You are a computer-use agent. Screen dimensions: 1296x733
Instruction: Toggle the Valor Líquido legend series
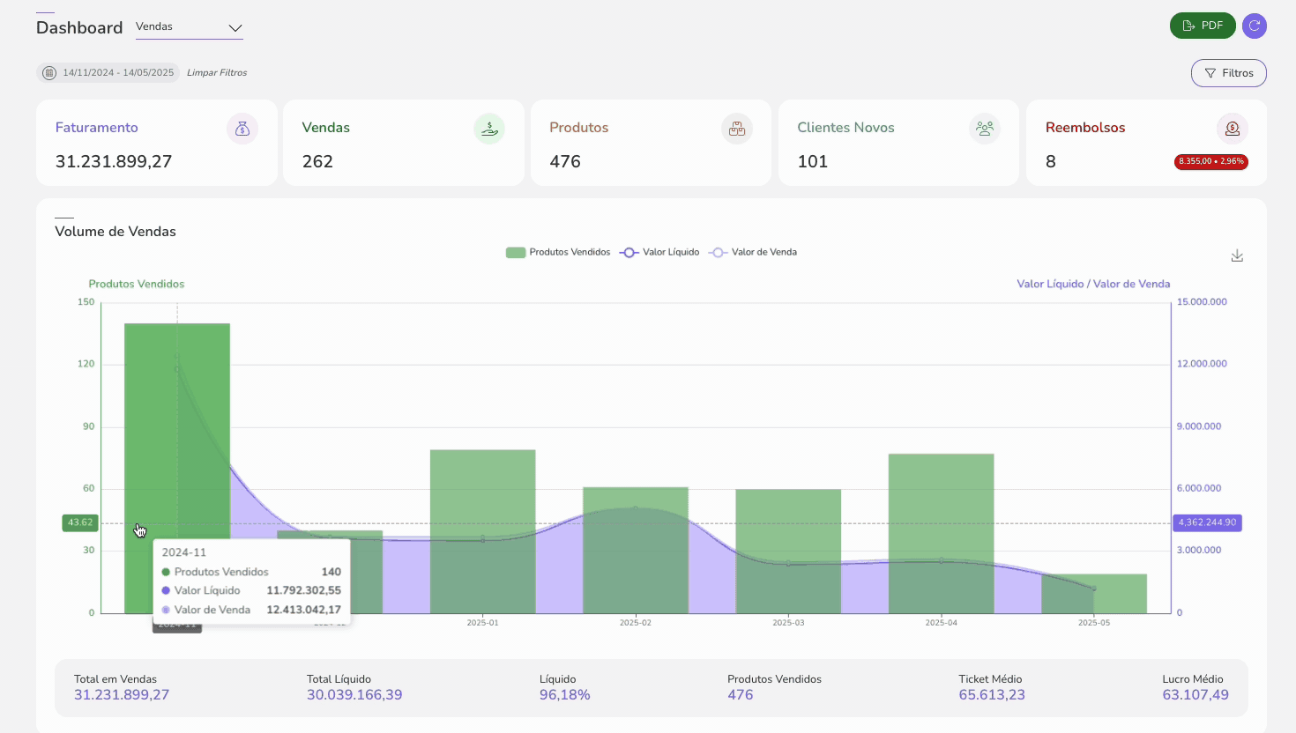pos(659,253)
